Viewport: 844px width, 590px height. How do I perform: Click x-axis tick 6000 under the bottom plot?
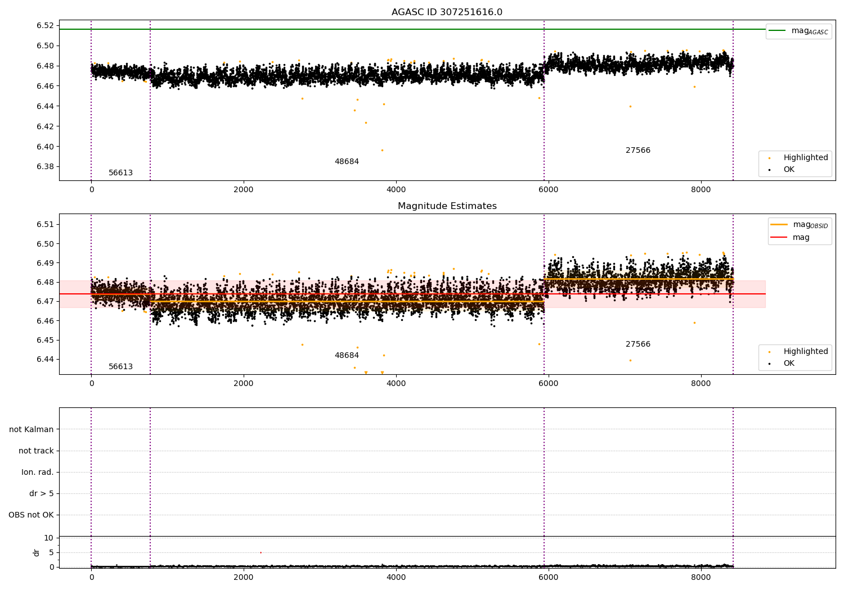point(549,577)
